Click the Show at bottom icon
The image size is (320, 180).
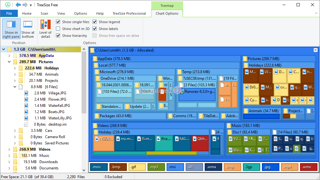coord(28,25)
